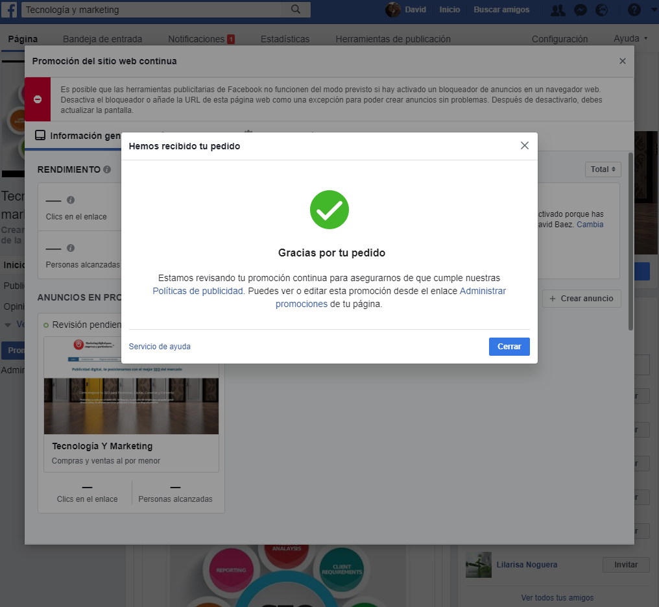Click Invitar button next to Lilarisa Noguera
The height and width of the screenshot is (607, 659).
[626, 565]
